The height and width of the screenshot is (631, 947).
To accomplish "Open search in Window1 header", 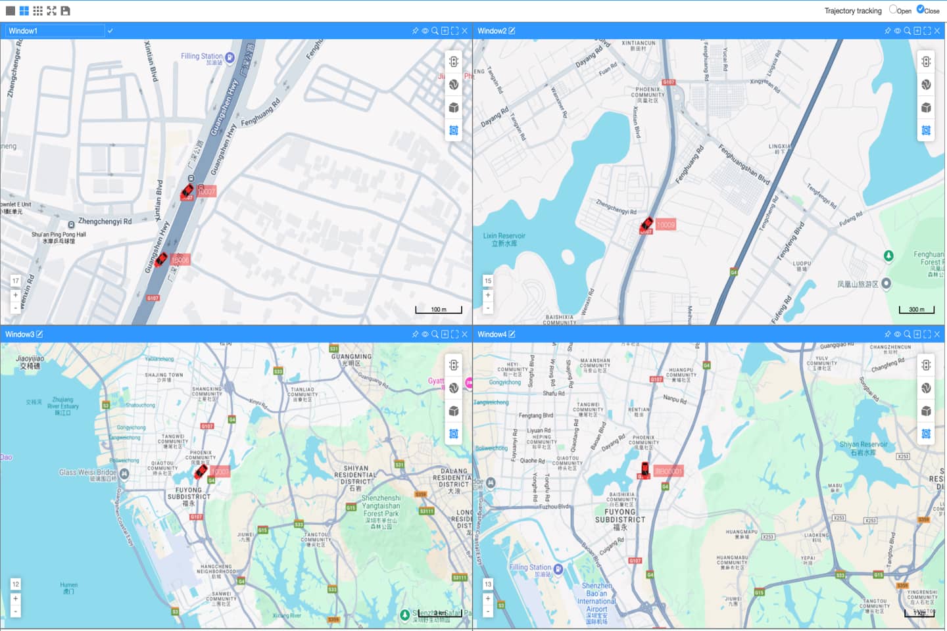I will tap(435, 31).
